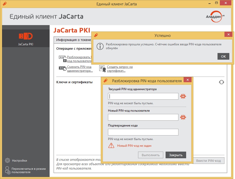This screenshot has width=235, height=179.
Task: Click the Aladdin logo in header
Action: pyautogui.click(x=215, y=17)
